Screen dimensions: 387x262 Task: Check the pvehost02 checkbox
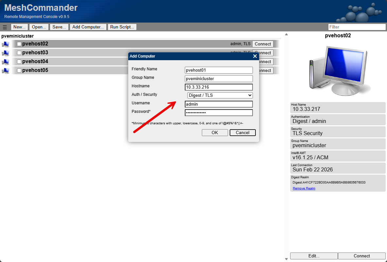[19, 43]
